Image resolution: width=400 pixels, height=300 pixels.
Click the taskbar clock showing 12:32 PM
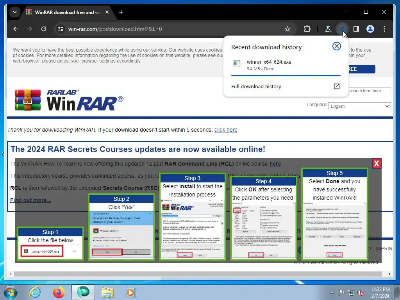[380, 293]
